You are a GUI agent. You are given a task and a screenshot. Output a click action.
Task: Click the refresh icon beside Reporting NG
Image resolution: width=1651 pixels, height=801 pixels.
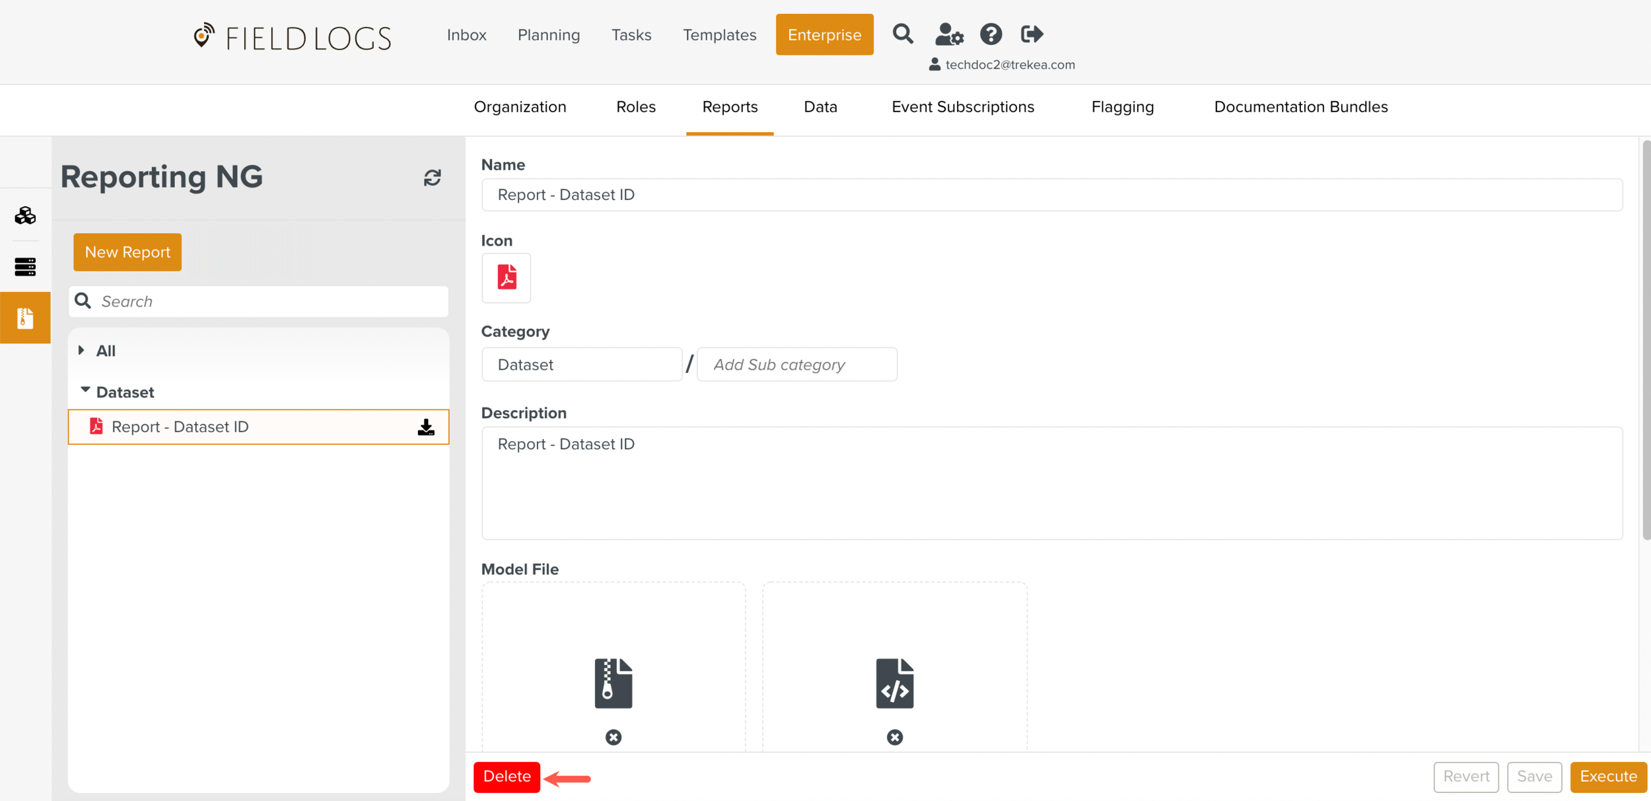432,178
